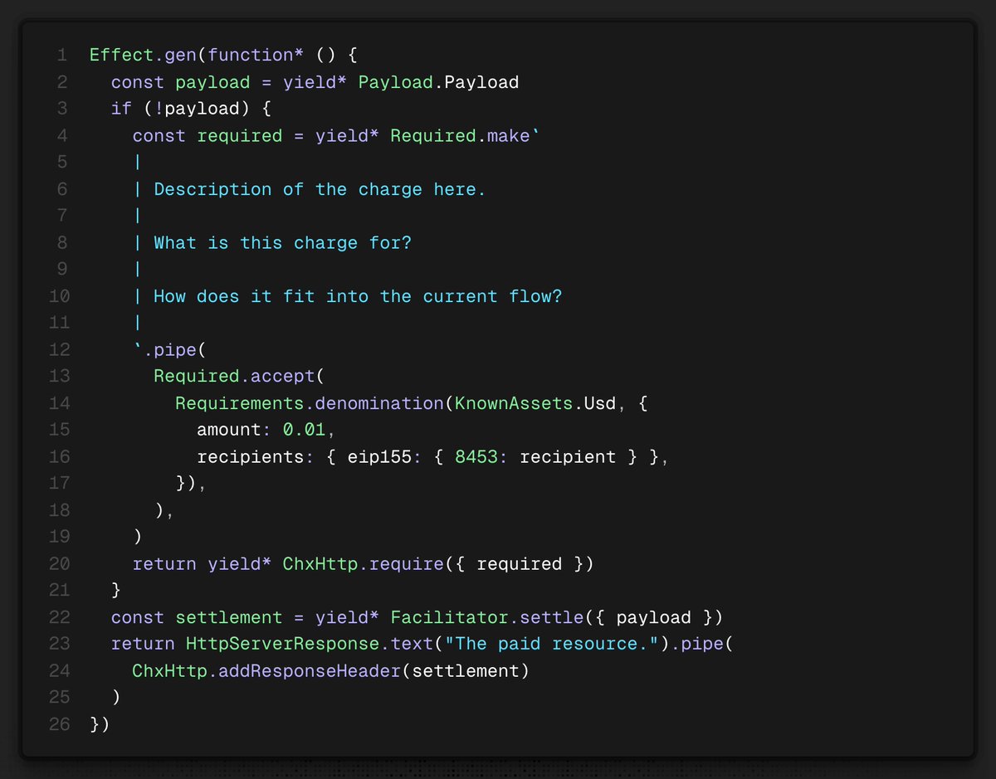Image resolution: width=996 pixels, height=779 pixels.
Task: Click 'ChxHttp.addResponseHeader' on line 24
Action: tap(266, 670)
